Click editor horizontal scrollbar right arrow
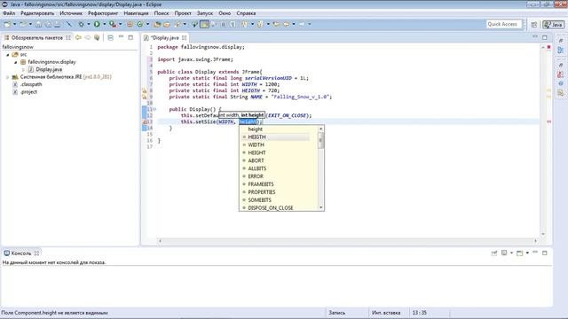Image resolution: width=568 pixels, height=319 pixels. [535, 241]
